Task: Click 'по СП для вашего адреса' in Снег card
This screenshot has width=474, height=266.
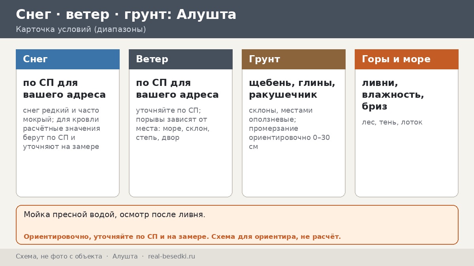Action: 64,89
